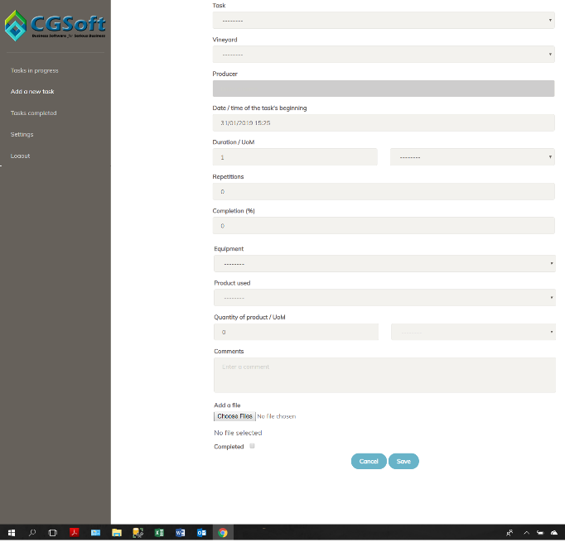Show hidden system tray icons
565x542 pixels.
pos(526,533)
